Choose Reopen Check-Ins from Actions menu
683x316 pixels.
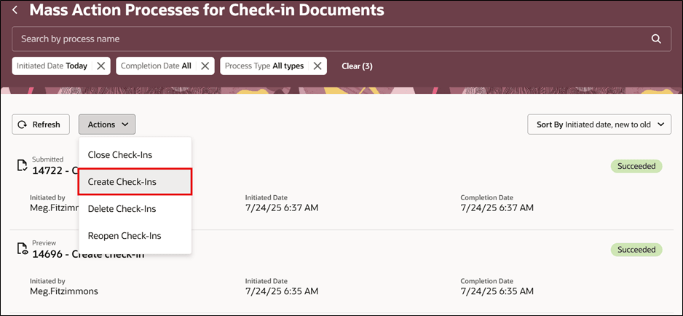(135, 236)
